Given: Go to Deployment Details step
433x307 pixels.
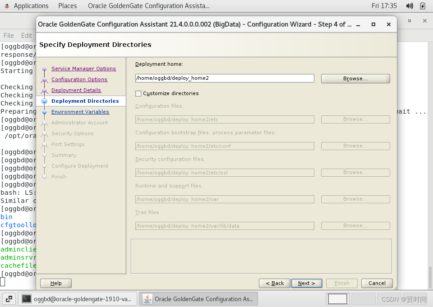Looking at the screenshot, I should 76,90.
